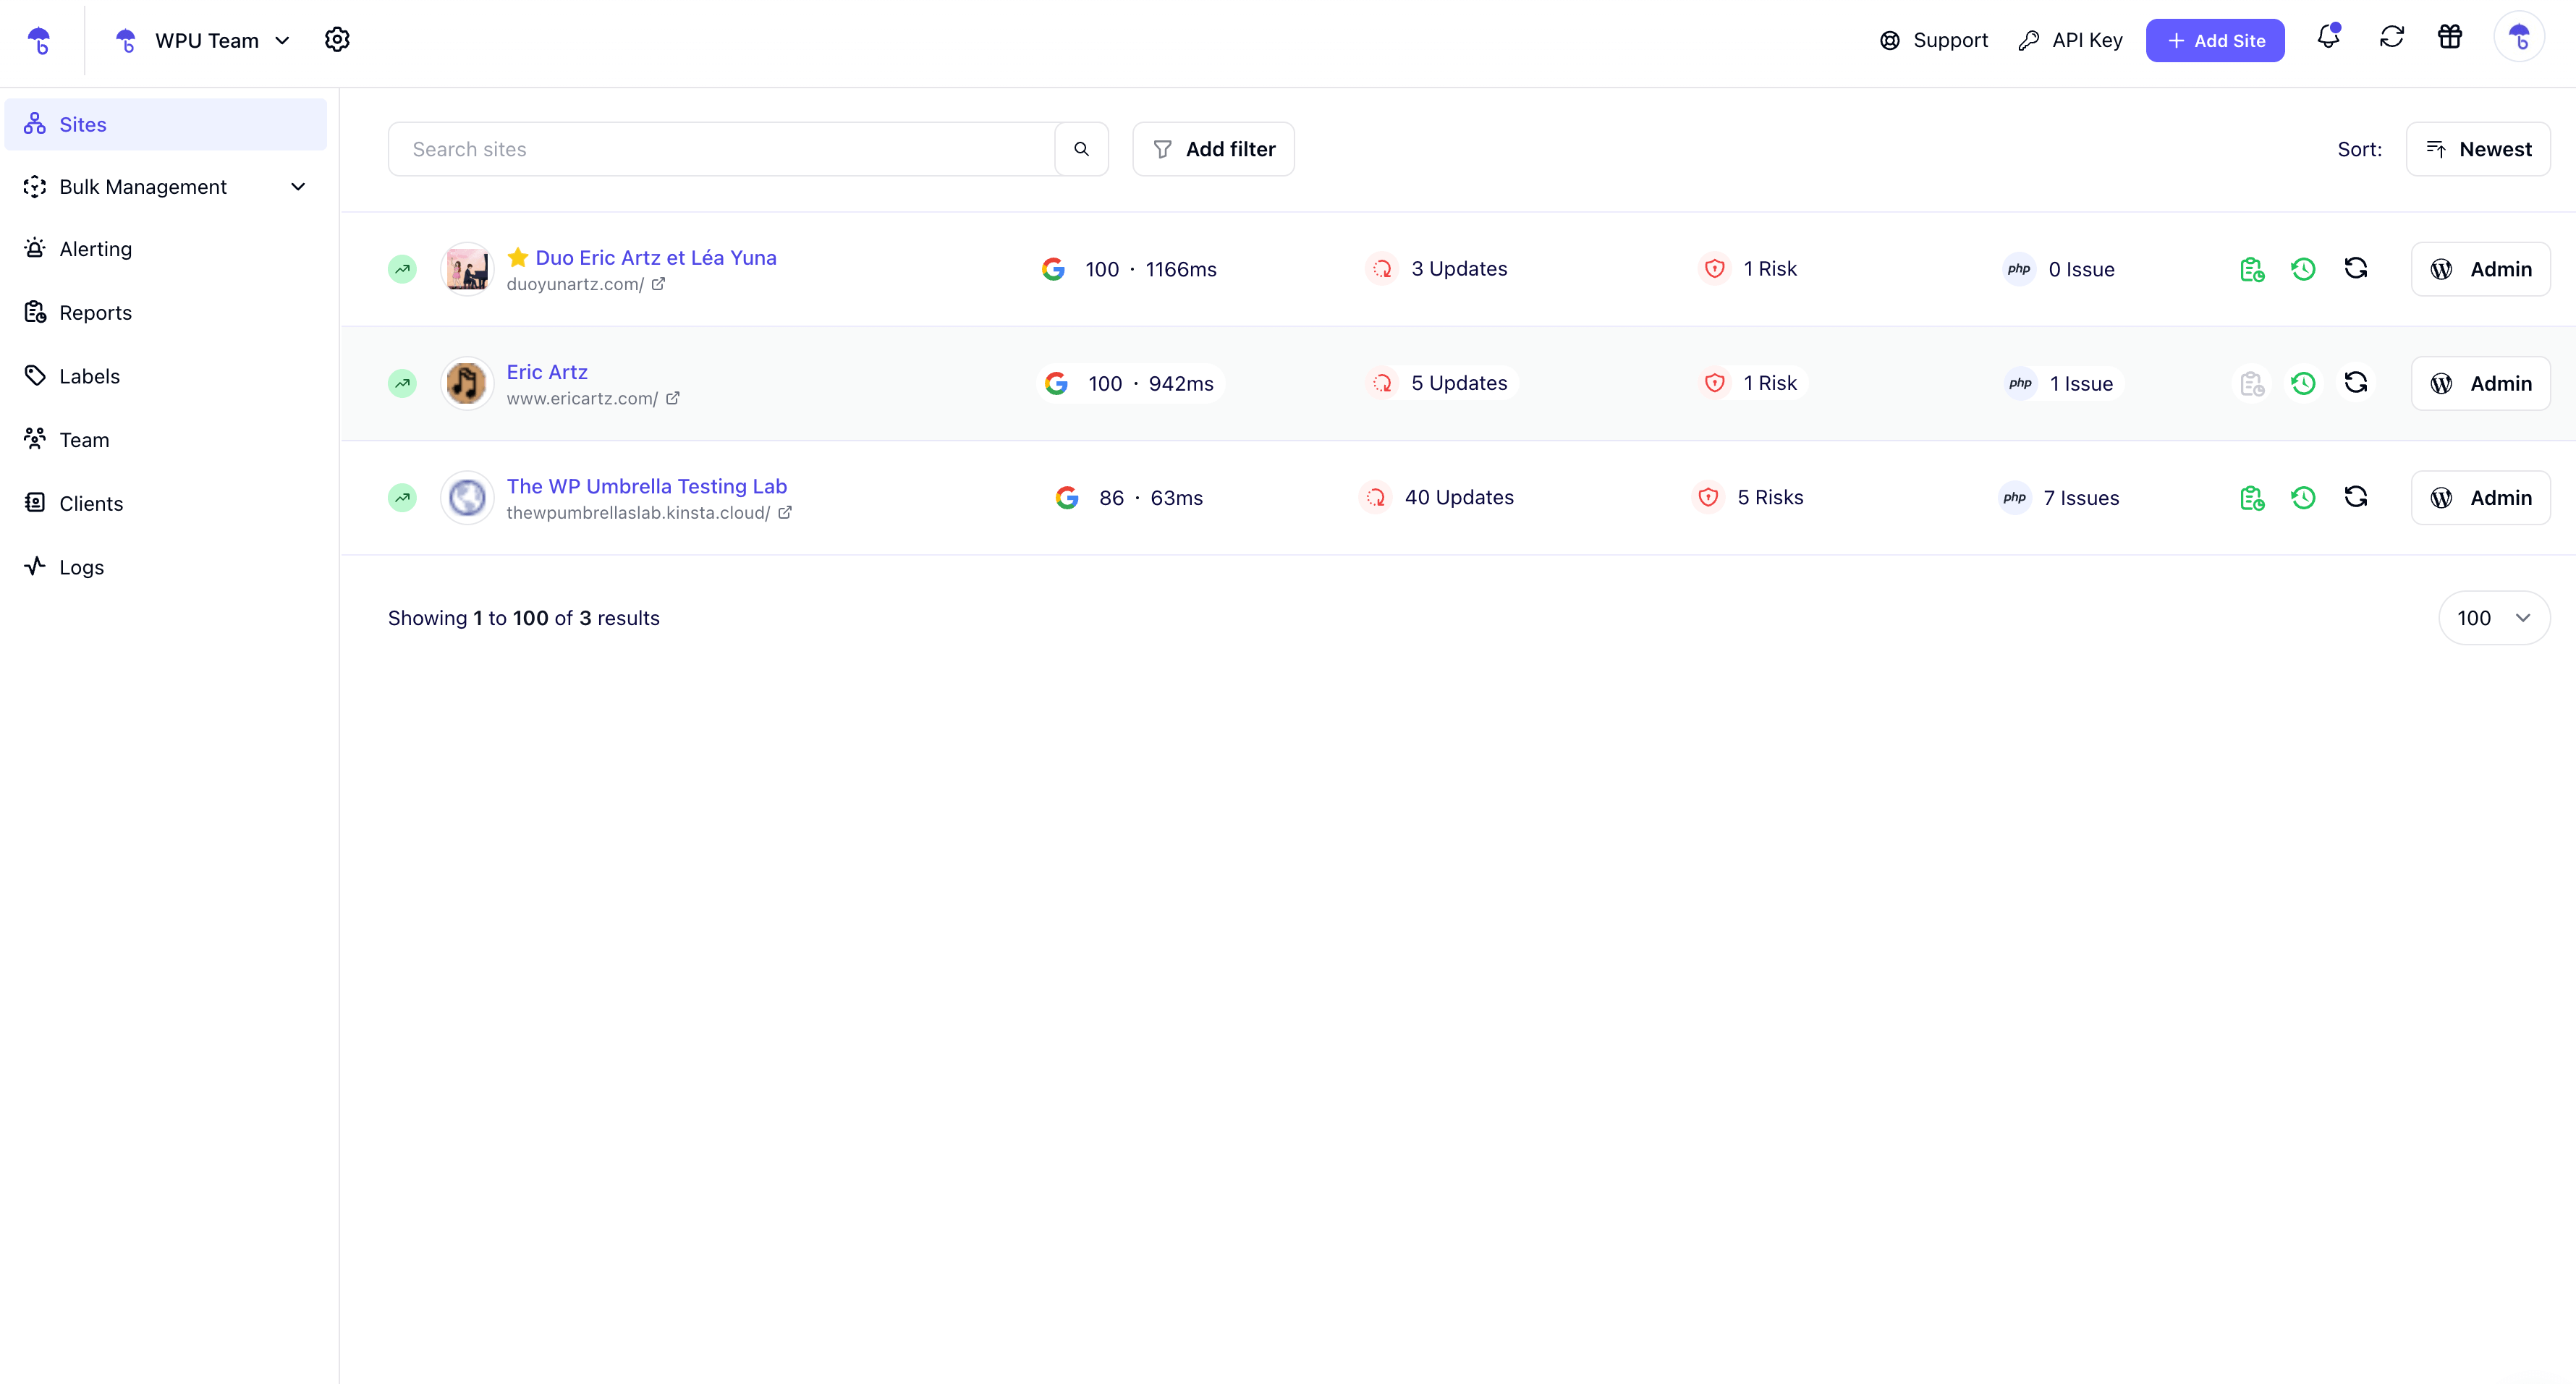
Task: Open team settings gear icon
Action: click(337, 40)
